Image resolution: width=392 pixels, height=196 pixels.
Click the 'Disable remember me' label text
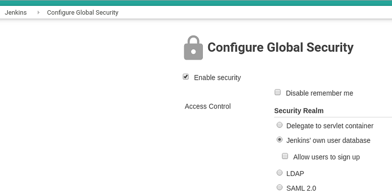(x=319, y=93)
